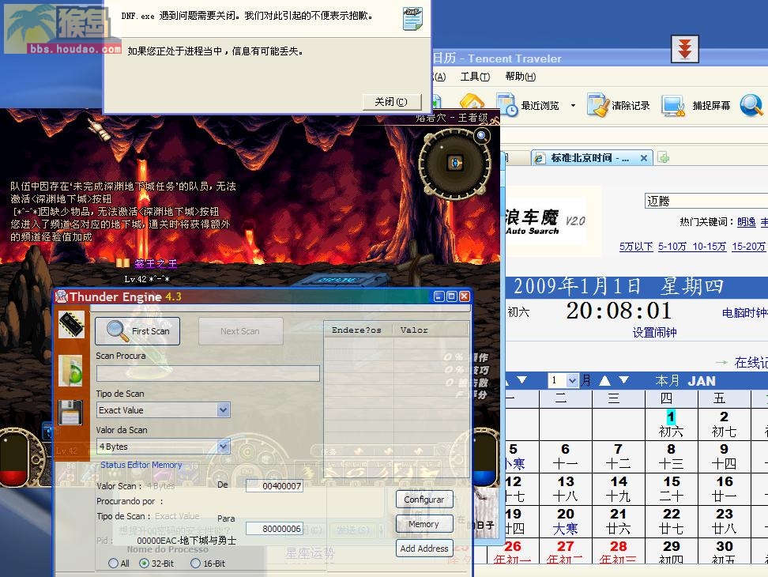Click the 设置闹钟 link under the clock
Screen dimensions: 768x577
coord(654,333)
